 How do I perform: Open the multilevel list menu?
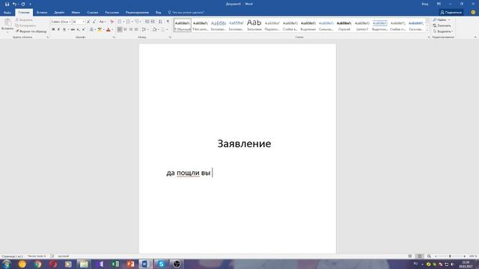(x=137, y=22)
